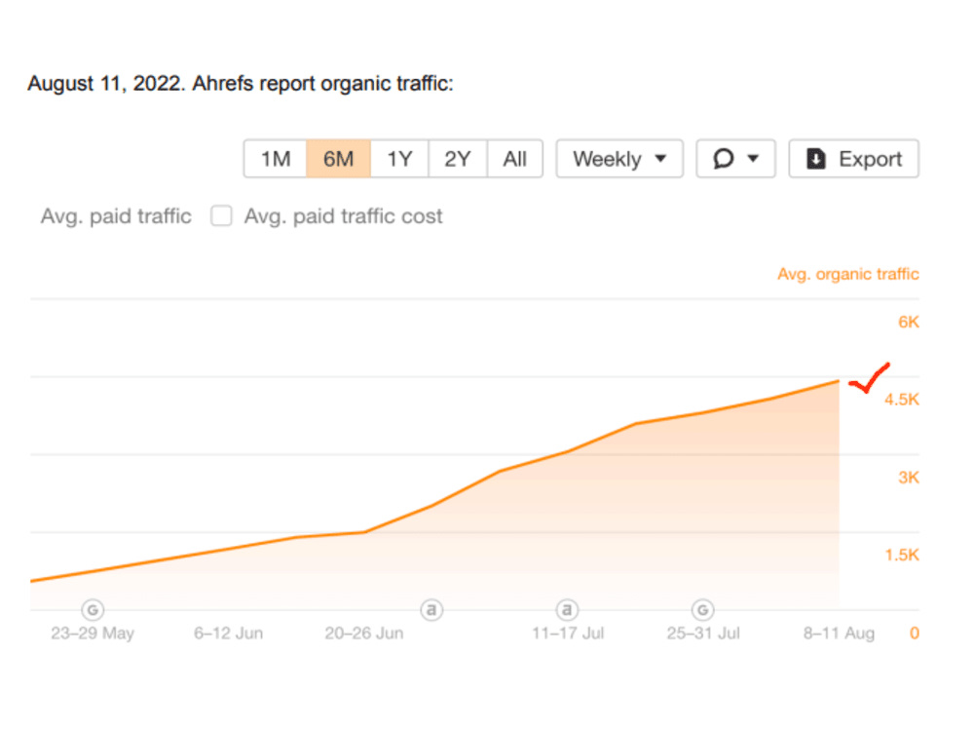Select the 1M time range tab
This screenshot has height=731, width=974.
point(276,159)
